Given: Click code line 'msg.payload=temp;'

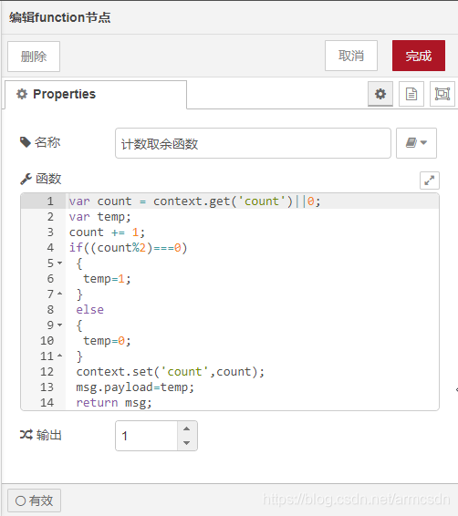Looking at the screenshot, I should click(x=135, y=387).
